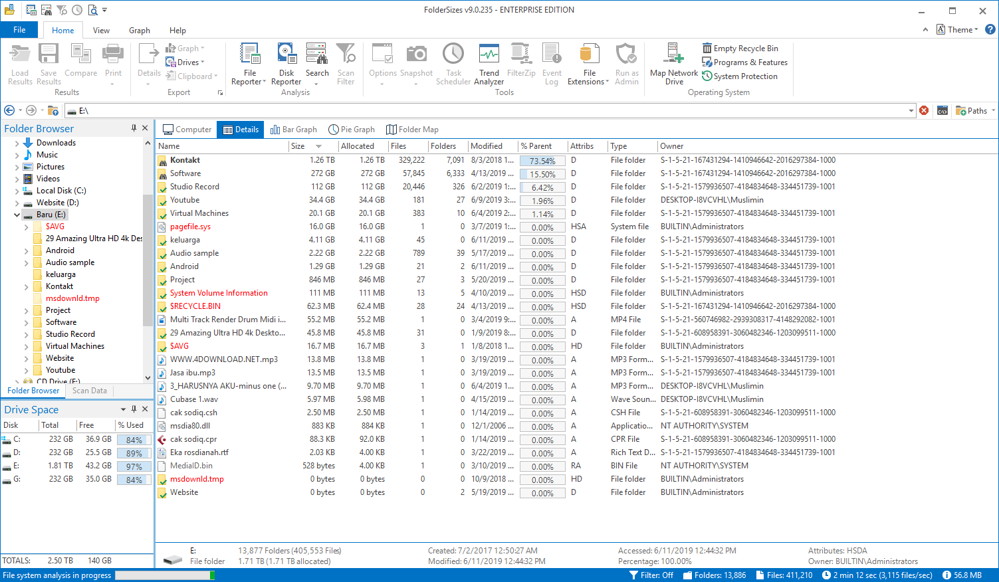The image size is (999, 582).
Task: Switch to the Pie Graph view tab
Action: [x=352, y=130]
